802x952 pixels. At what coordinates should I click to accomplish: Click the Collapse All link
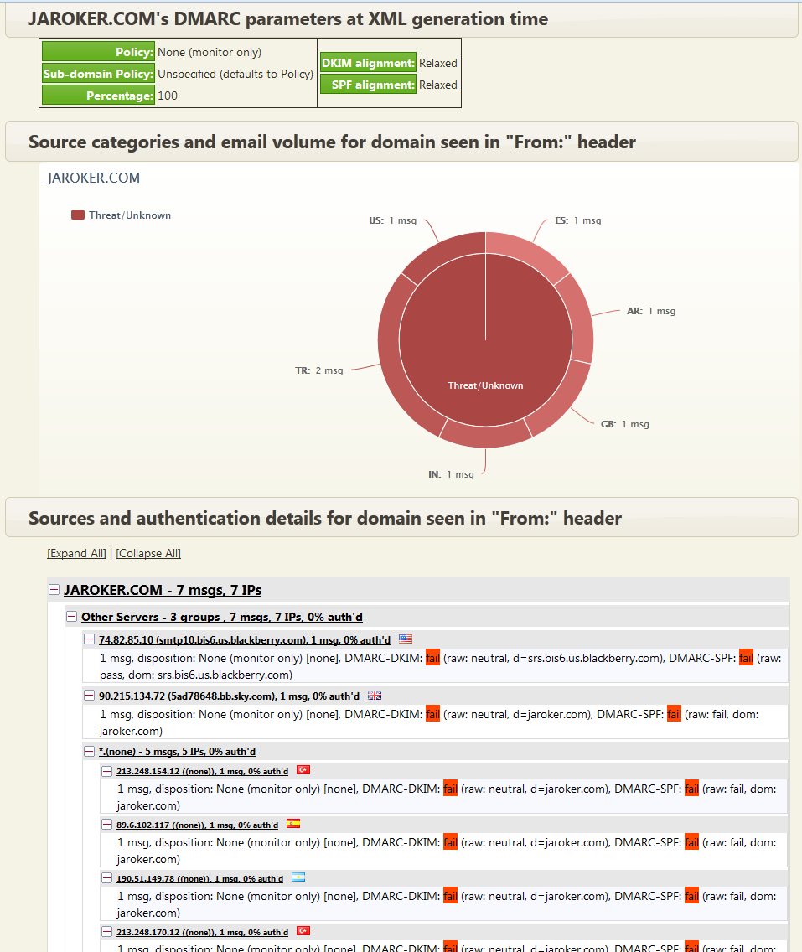click(148, 553)
